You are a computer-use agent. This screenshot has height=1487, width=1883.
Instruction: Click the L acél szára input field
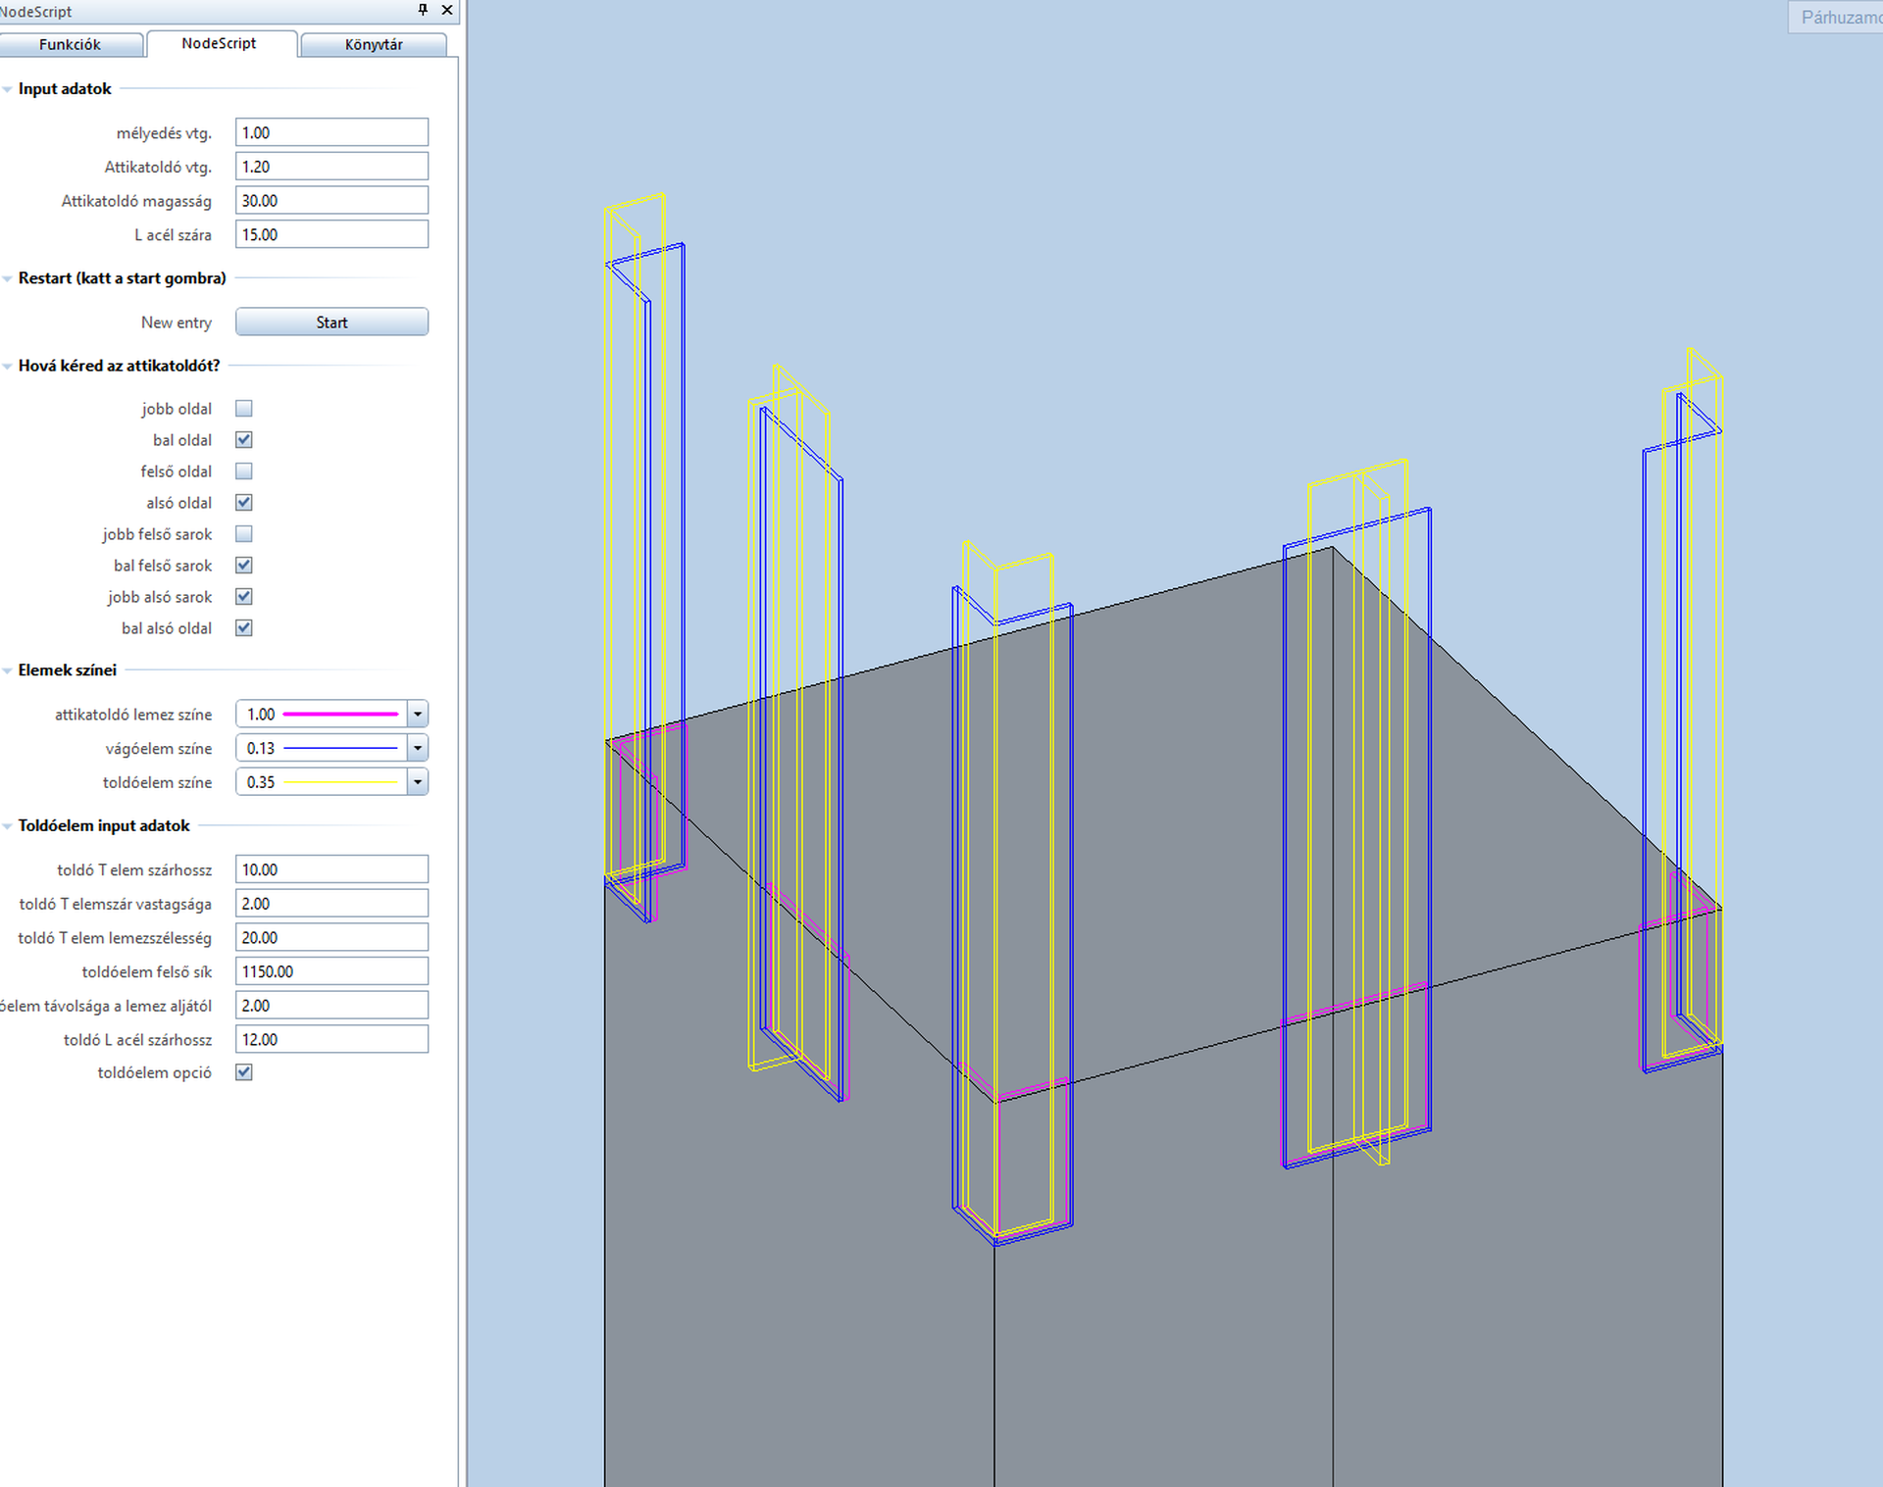click(x=331, y=234)
